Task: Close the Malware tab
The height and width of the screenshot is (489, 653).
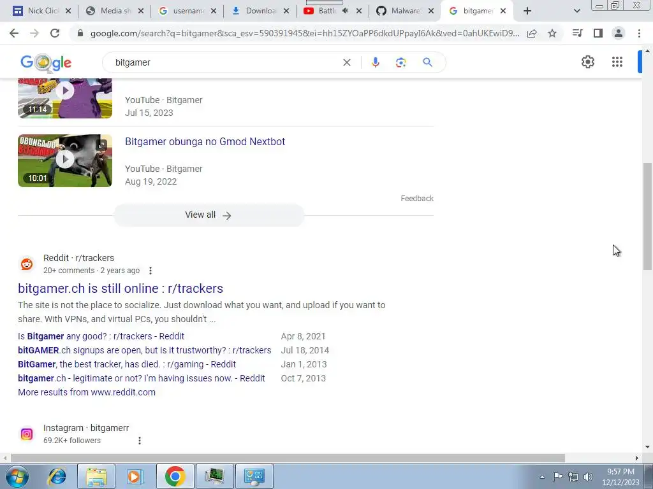Action: coord(431,11)
